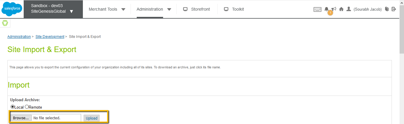404x124 pixels.
Task: Open the Administration menu
Action: tap(150, 9)
